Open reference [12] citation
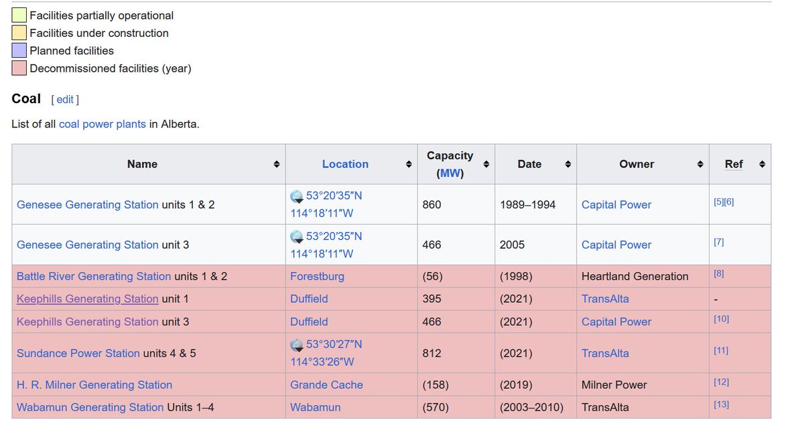The height and width of the screenshot is (433, 804). (722, 382)
